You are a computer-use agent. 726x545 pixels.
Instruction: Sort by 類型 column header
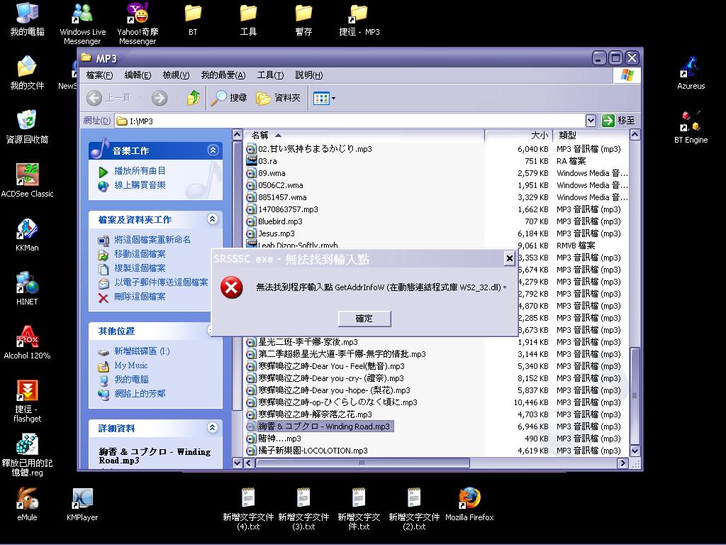[591, 136]
